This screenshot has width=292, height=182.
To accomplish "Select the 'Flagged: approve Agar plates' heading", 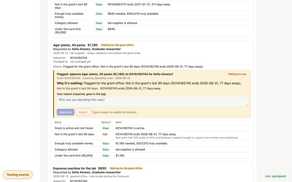I will (x=115, y=74).
